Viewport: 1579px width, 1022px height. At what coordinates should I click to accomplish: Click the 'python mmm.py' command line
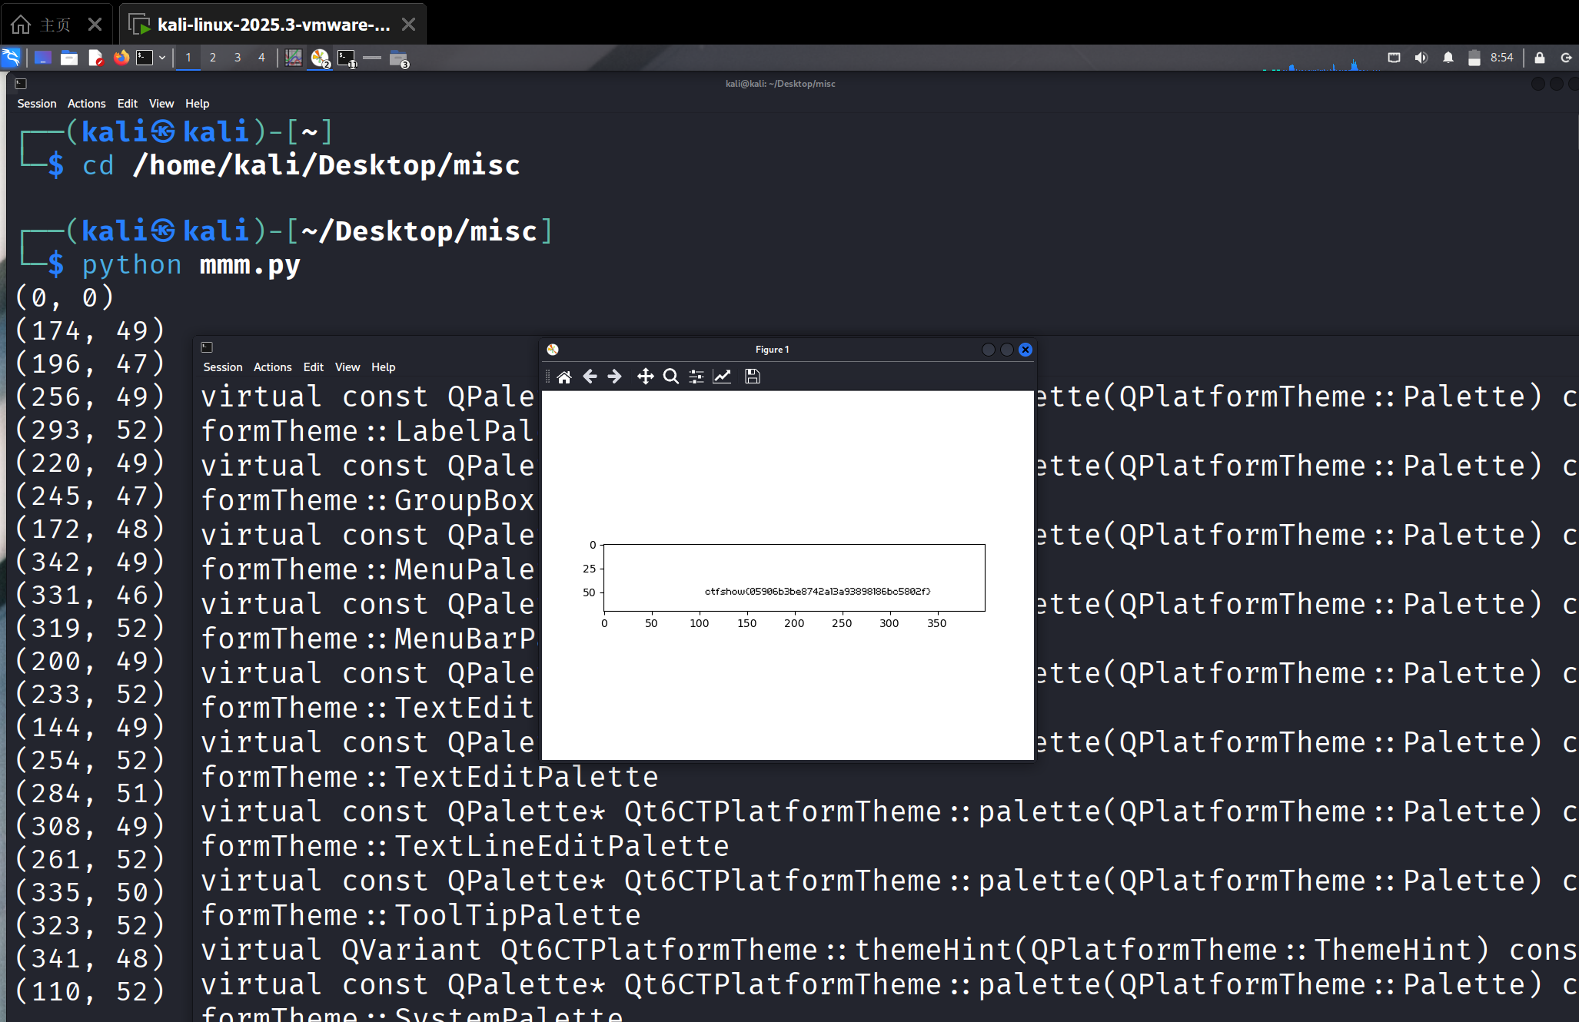pos(191,265)
